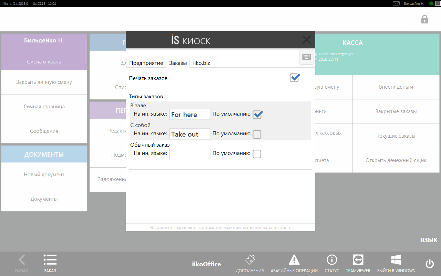Open Документы list
The height and width of the screenshot is (276, 441).
coord(44,199)
